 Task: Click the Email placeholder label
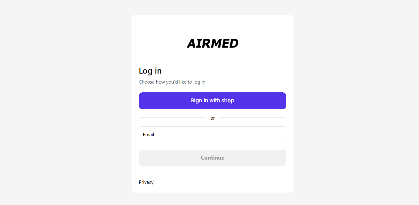point(148,135)
